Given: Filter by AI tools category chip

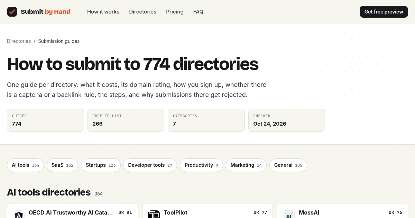Looking at the screenshot, I should tap(25, 165).
